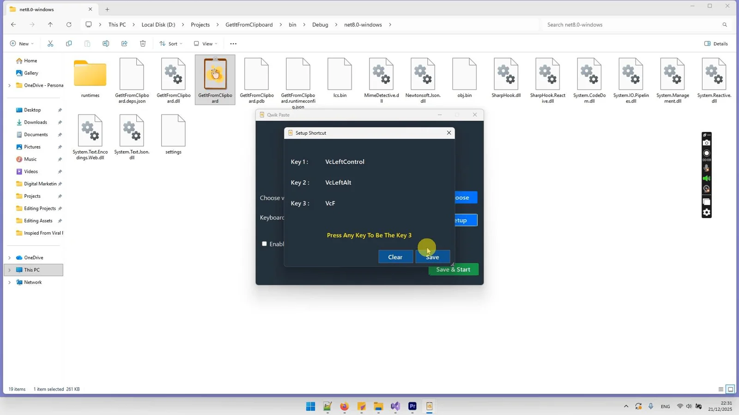Open the View dropdown menu

click(205, 44)
